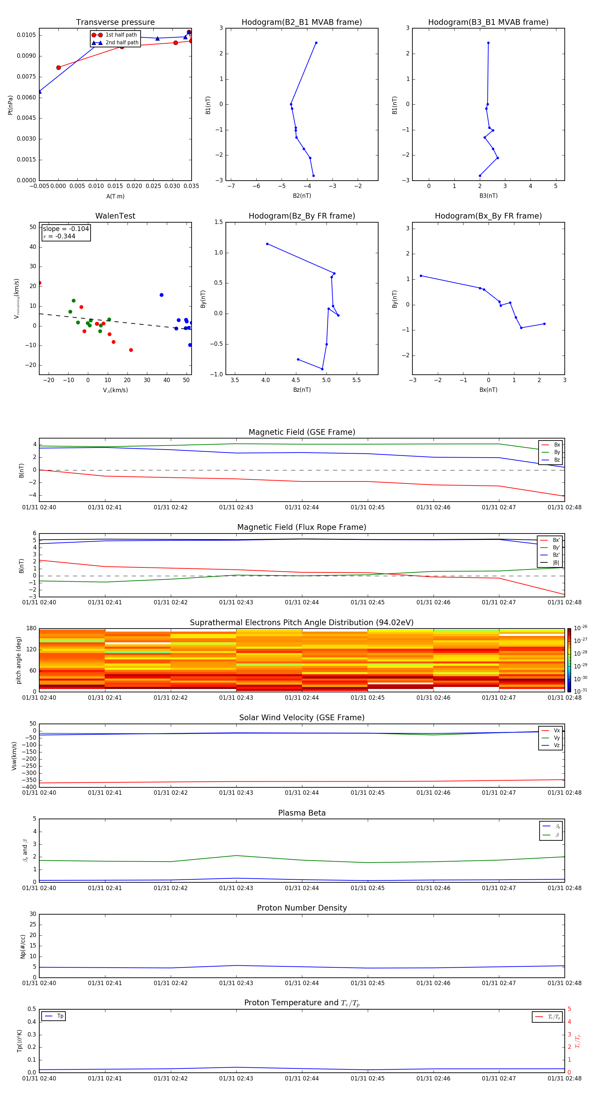Select the "A(T·m)" x-axis label

coord(115,196)
